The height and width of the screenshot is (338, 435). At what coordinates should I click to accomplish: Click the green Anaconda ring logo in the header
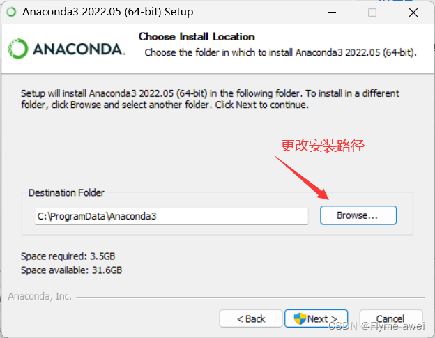point(18,49)
